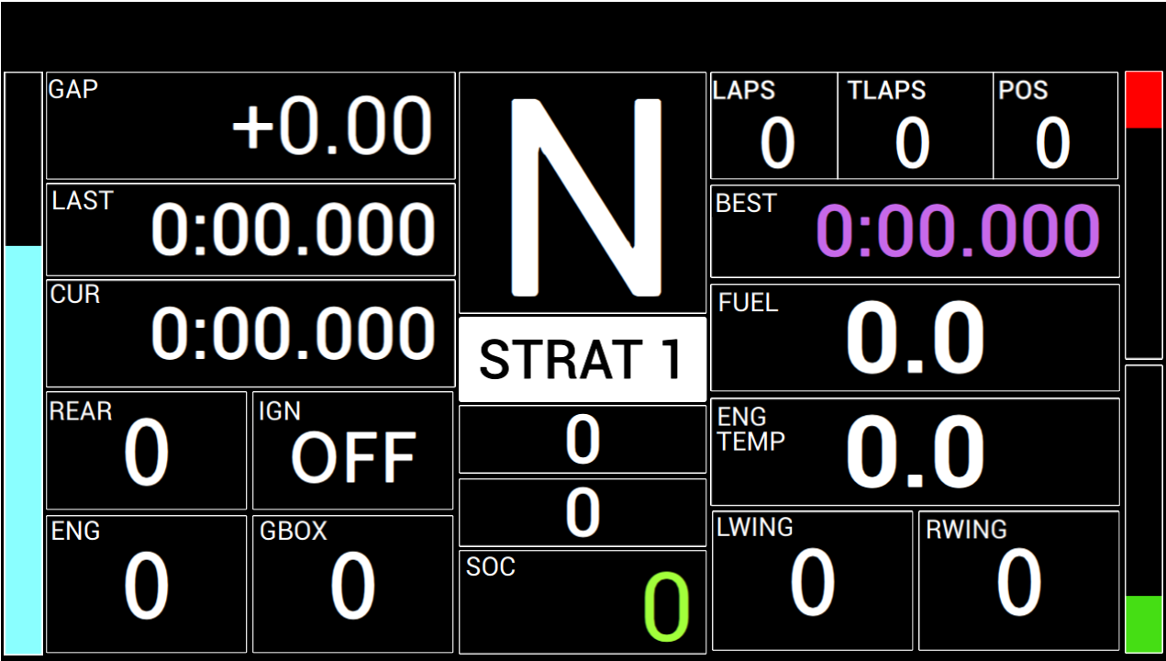
Task: Click the ENG value panel
Action: 147,584
